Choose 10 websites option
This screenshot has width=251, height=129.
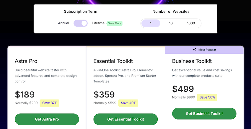[x=171, y=23]
